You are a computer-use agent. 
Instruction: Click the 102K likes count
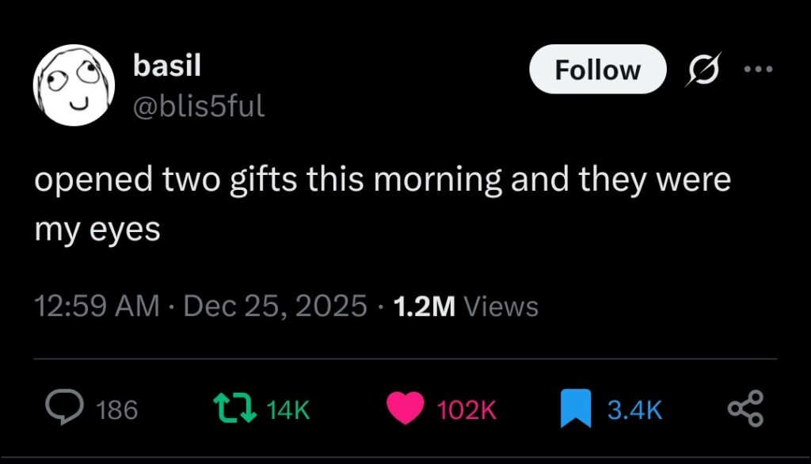click(x=466, y=409)
